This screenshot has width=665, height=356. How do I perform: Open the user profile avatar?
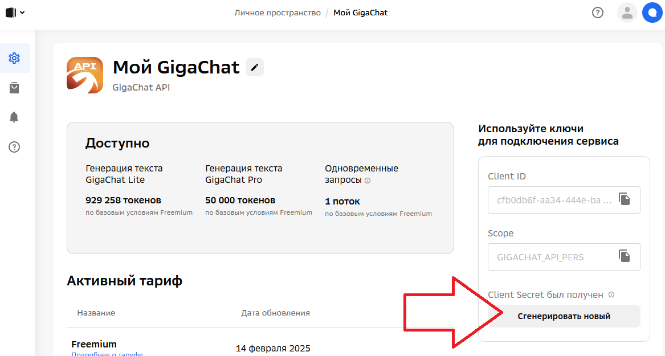coord(627,13)
